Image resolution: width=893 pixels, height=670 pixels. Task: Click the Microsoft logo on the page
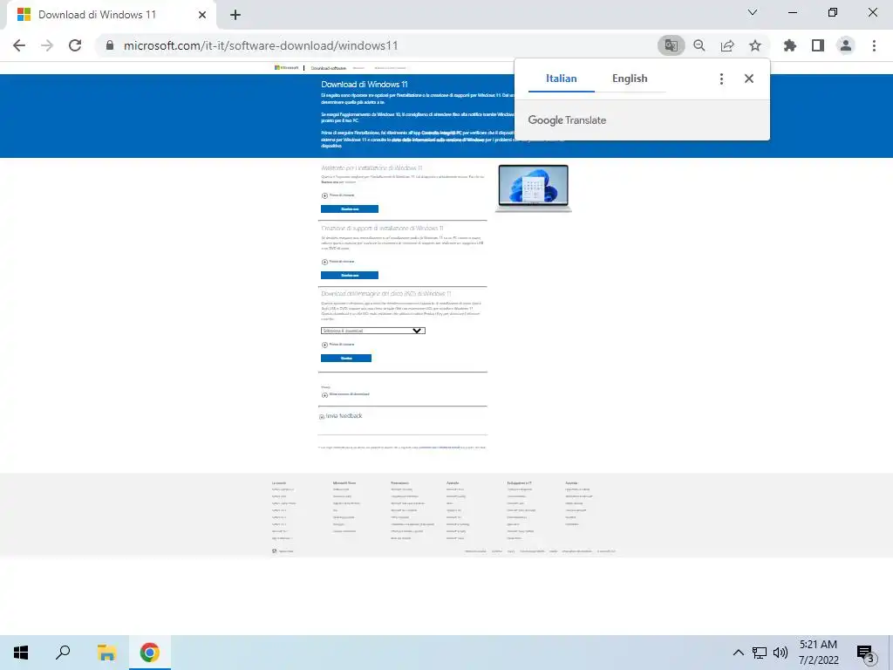(286, 68)
